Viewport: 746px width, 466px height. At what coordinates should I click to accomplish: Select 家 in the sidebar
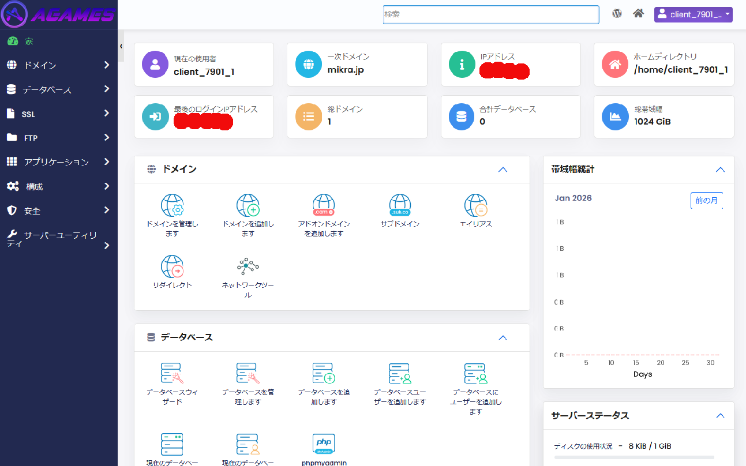click(29, 42)
